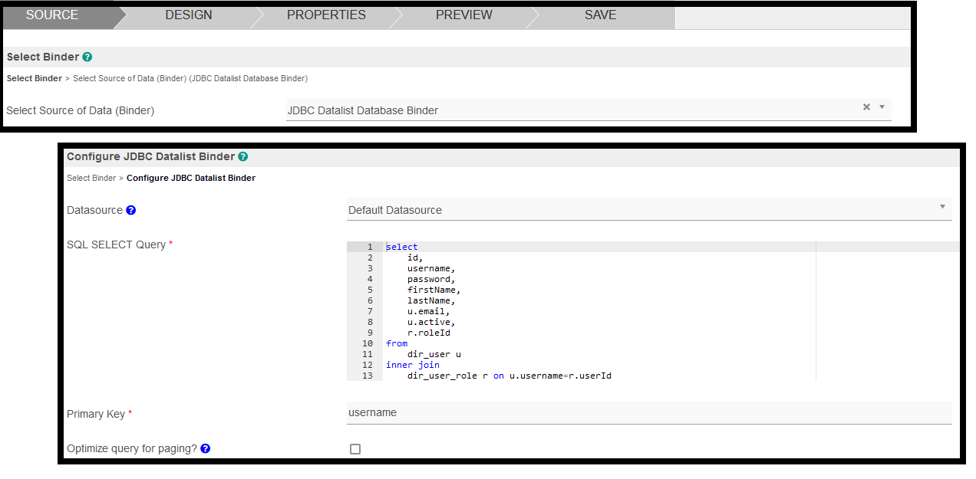Click the SOURCE step tab
Image resolution: width=976 pixels, height=479 pixels.
52,15
